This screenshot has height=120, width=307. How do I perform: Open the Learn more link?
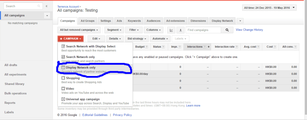click(193, 106)
